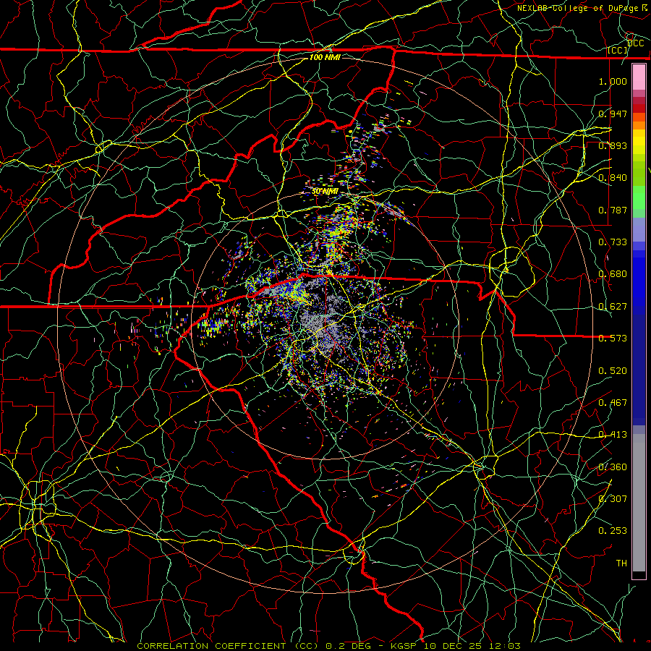
Task: Click the 0.840 scale value
Action: pyautogui.click(x=613, y=178)
